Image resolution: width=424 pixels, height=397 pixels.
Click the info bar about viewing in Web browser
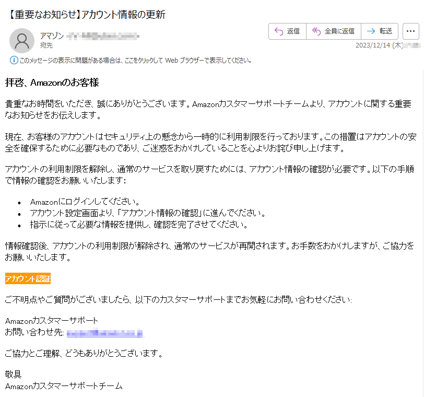[x=131, y=60]
